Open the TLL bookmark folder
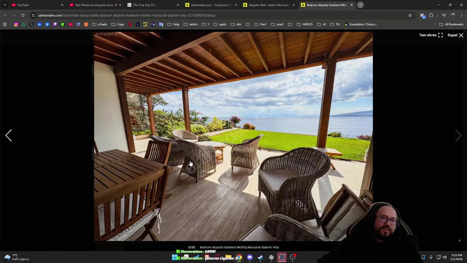The image size is (467, 263). [x=335, y=24]
